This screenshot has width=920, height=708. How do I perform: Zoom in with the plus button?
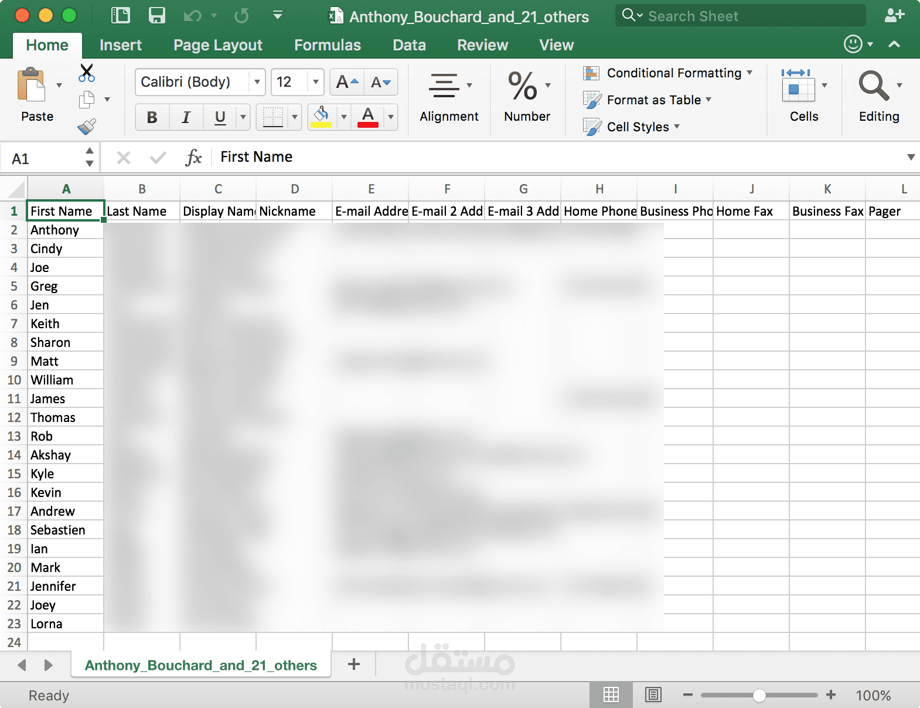[x=831, y=695]
